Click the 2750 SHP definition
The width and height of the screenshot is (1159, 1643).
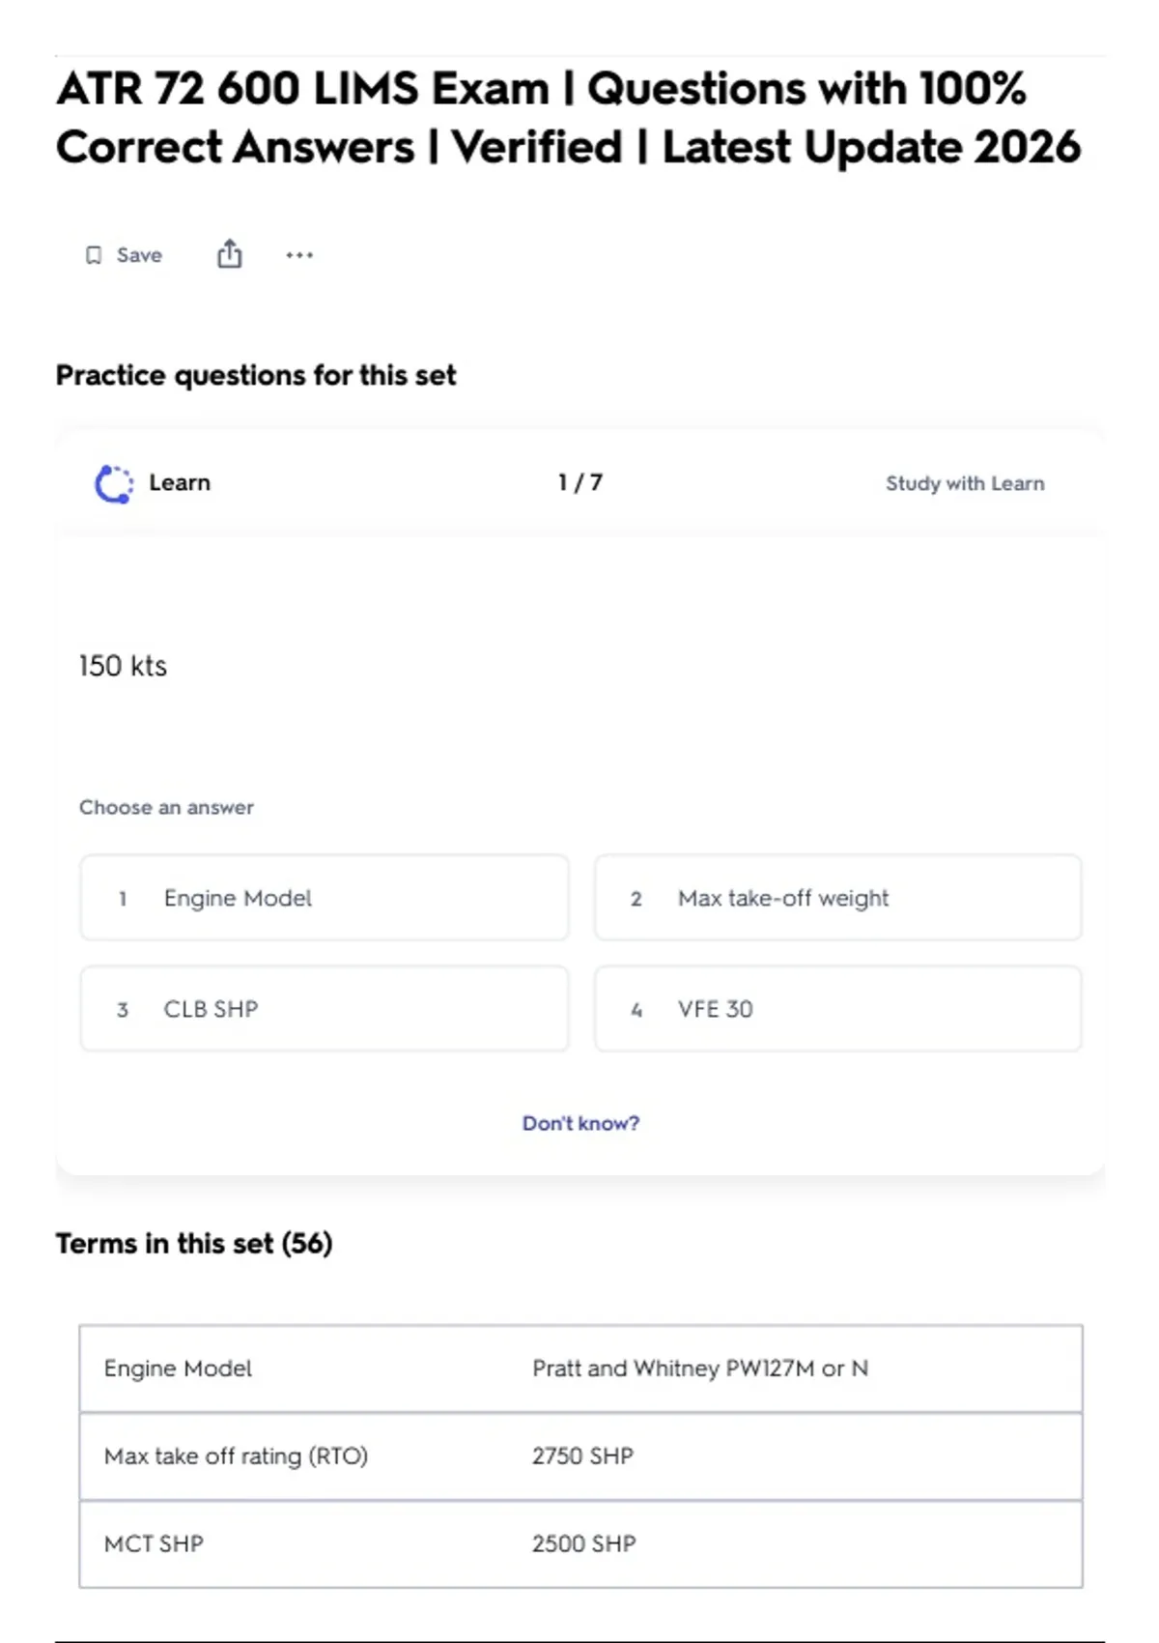pos(582,1456)
